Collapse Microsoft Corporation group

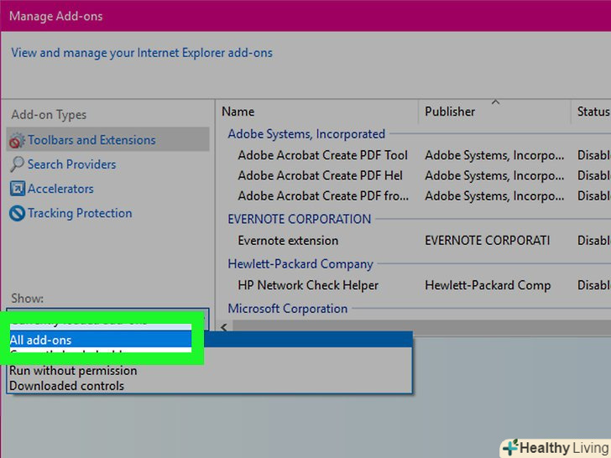pos(288,309)
